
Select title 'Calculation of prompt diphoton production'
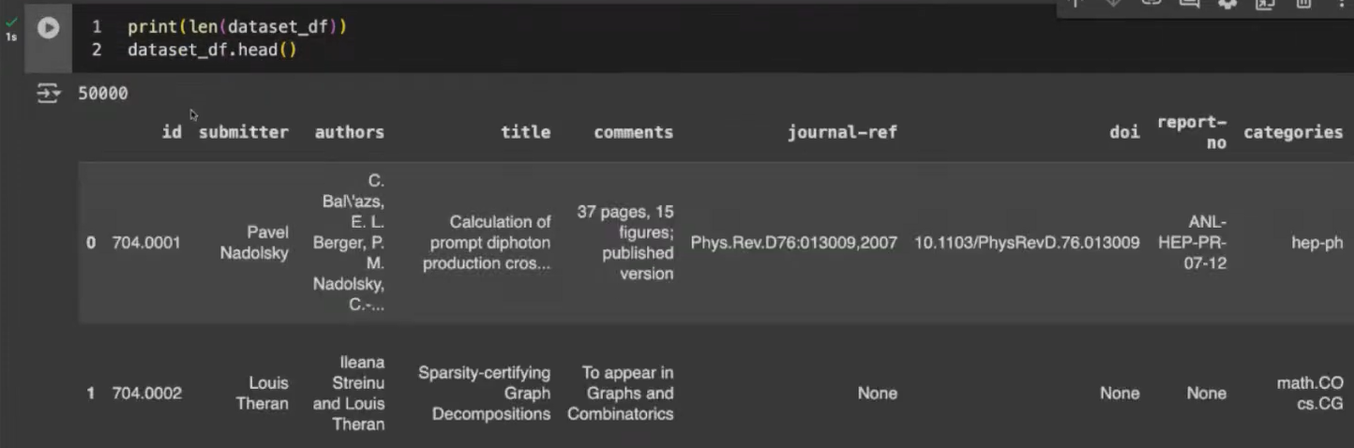[x=487, y=243]
